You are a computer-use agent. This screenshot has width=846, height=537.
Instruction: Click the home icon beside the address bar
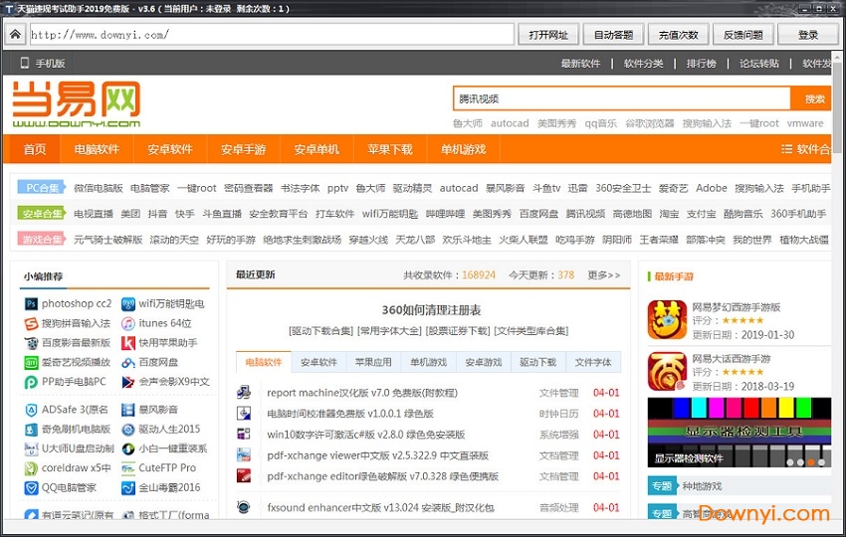[x=14, y=35]
